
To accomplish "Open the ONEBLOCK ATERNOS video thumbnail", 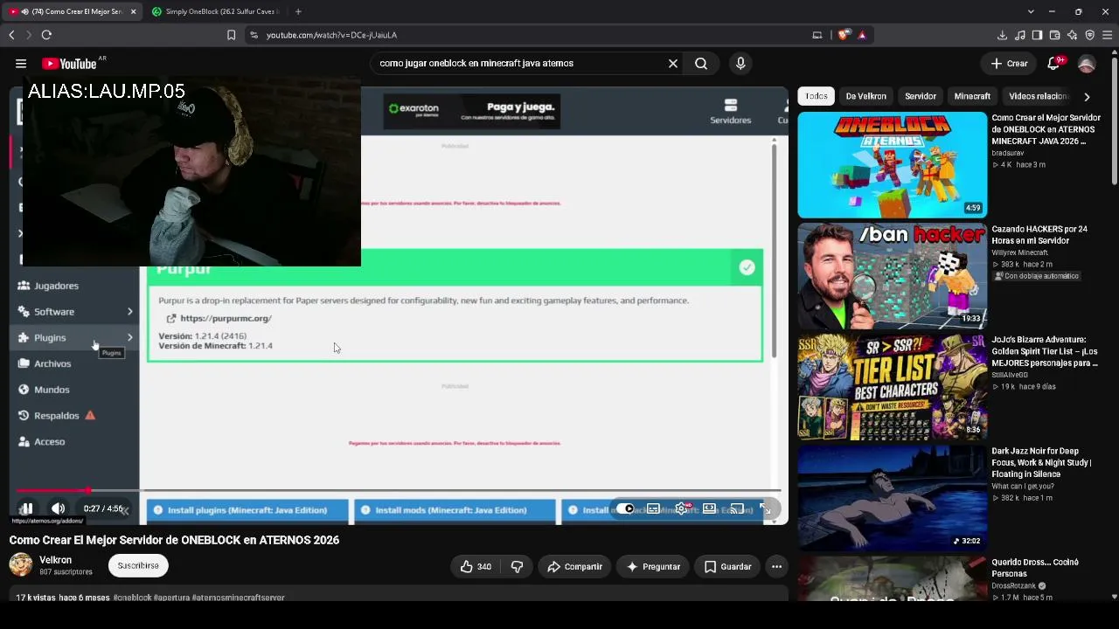I will pos(892,164).
